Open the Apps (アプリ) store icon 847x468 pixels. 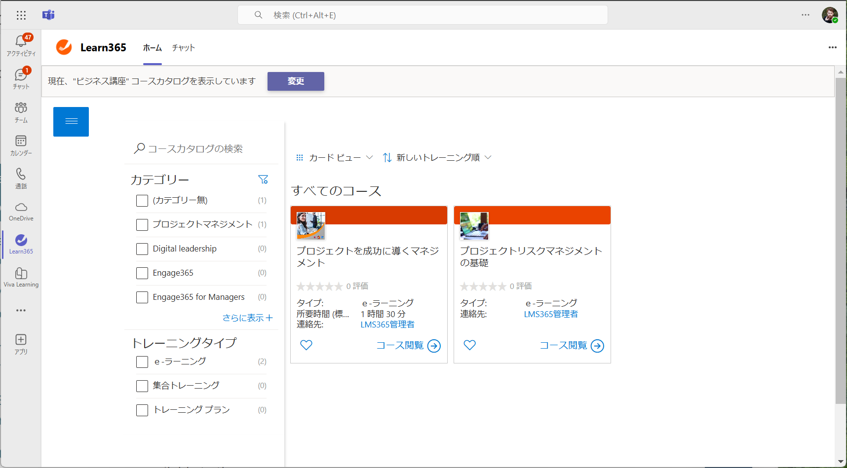(x=21, y=344)
